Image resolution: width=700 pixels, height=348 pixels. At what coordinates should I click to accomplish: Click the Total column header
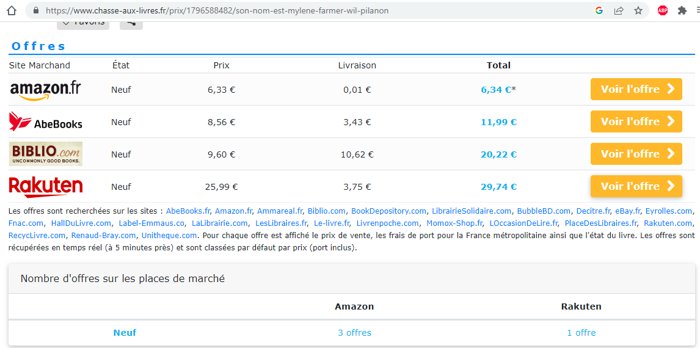click(498, 65)
